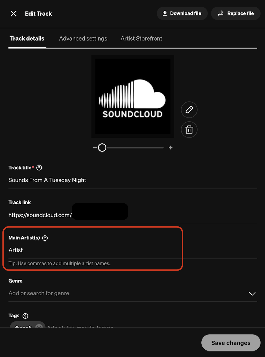The height and width of the screenshot is (357, 265).
Task: Click the Download file button
Action: coord(182,14)
